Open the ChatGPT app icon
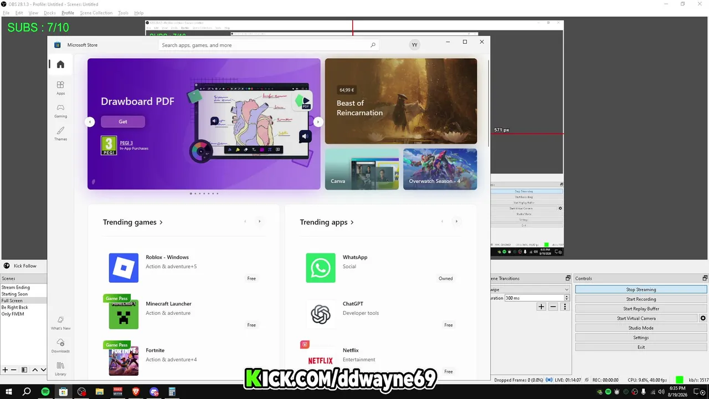Screen dimensions: 709x399 321,314
